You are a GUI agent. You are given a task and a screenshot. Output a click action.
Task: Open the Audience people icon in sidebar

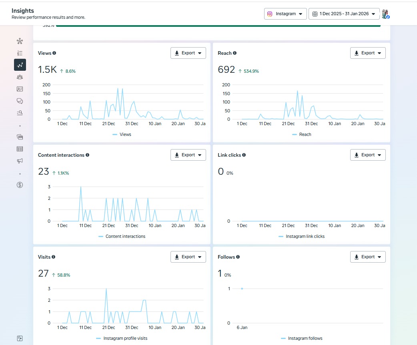point(20,77)
